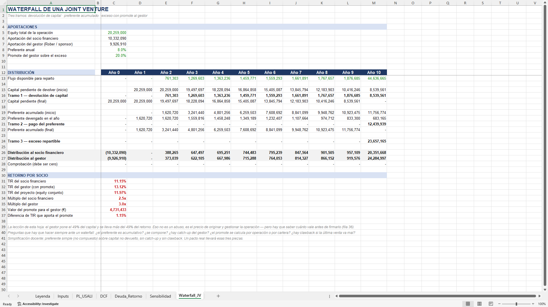
Task: Click the APORTACIONES section header
Action: click(x=51, y=27)
